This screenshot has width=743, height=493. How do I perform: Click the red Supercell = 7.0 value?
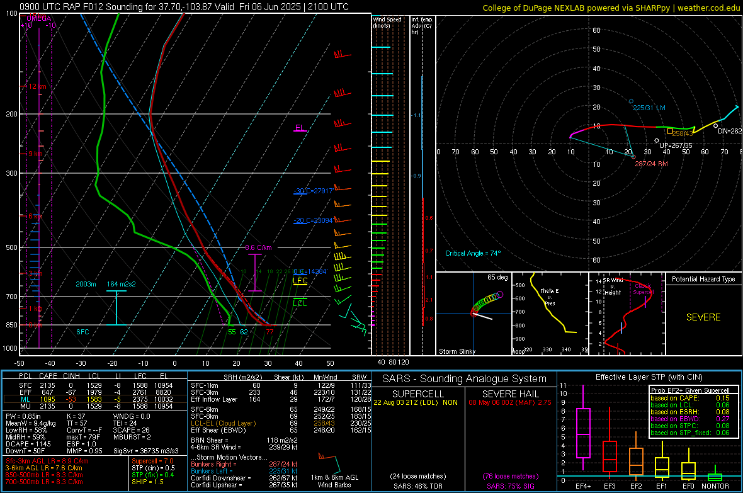(152, 461)
